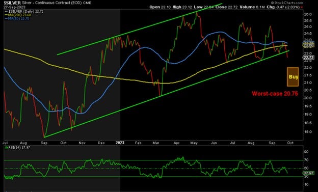318x192 pixels.
Task: Click the 37.97 RSI value tag on axis
Action: 308,173
